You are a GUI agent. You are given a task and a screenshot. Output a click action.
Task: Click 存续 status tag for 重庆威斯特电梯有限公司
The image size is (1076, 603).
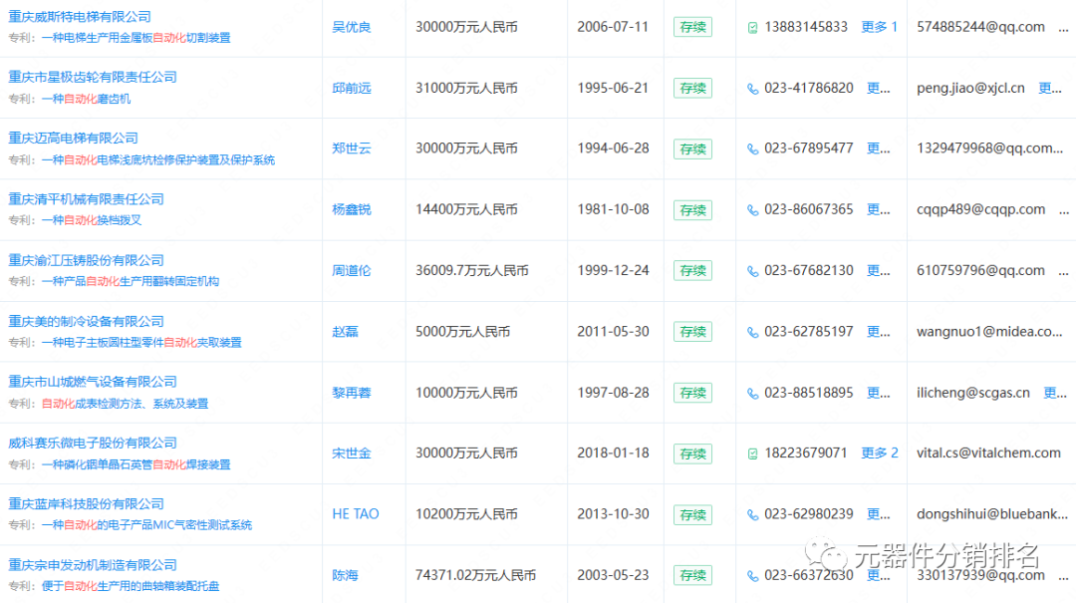(692, 28)
